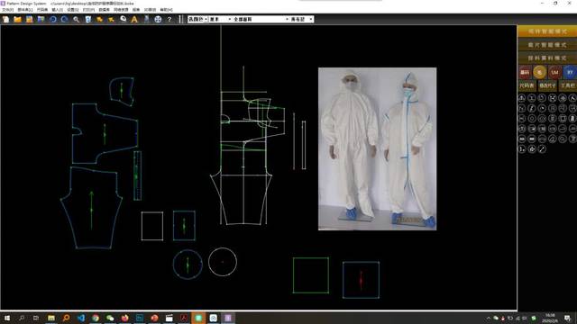
Task: Click the Undo arrow toolbar icon
Action: [x=53, y=19]
